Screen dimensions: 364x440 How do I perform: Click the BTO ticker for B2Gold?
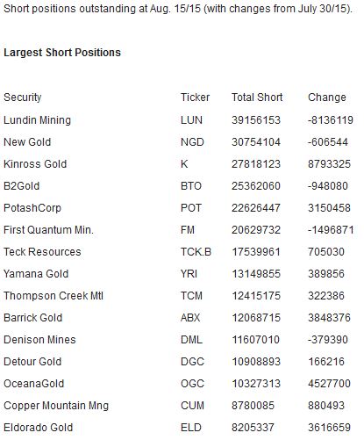(x=191, y=186)
